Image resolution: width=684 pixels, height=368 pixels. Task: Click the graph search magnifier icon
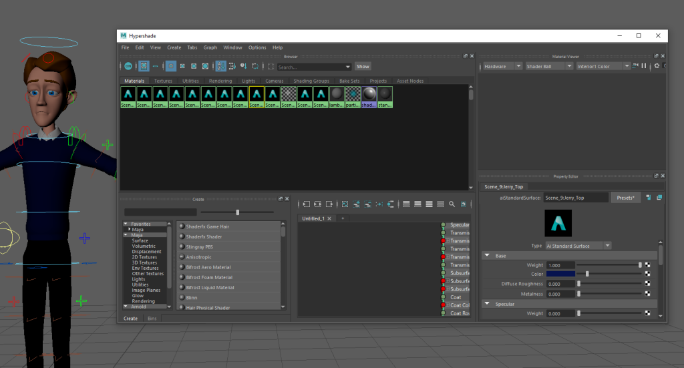click(452, 204)
